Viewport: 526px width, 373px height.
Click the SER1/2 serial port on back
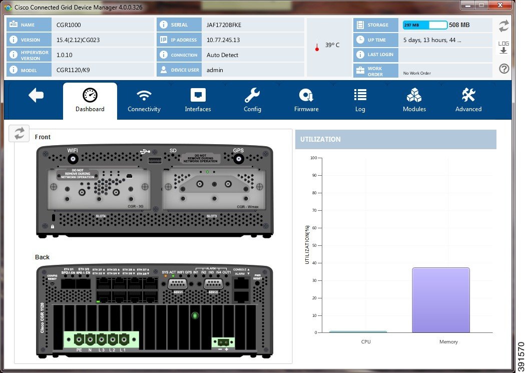(x=213, y=284)
